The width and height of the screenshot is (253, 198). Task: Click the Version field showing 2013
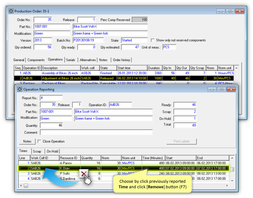43,40
